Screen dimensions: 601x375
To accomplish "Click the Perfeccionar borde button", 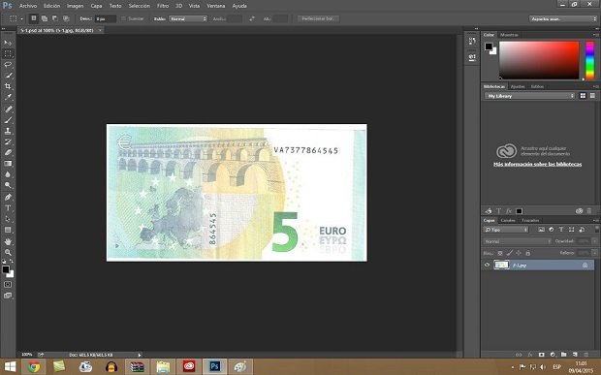I will [x=318, y=18].
